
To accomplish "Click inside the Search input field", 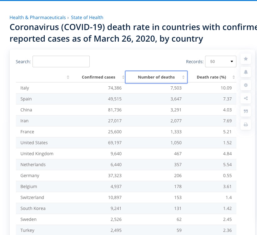I will coord(61,61).
